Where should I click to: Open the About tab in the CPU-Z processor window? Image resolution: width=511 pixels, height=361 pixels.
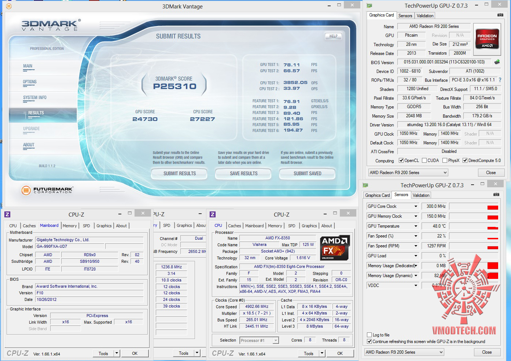[x=327, y=226]
